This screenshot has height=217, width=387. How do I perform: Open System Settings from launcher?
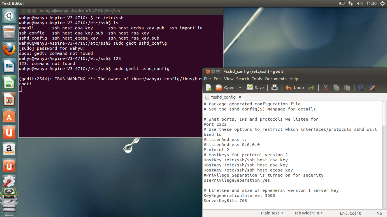tap(9, 181)
